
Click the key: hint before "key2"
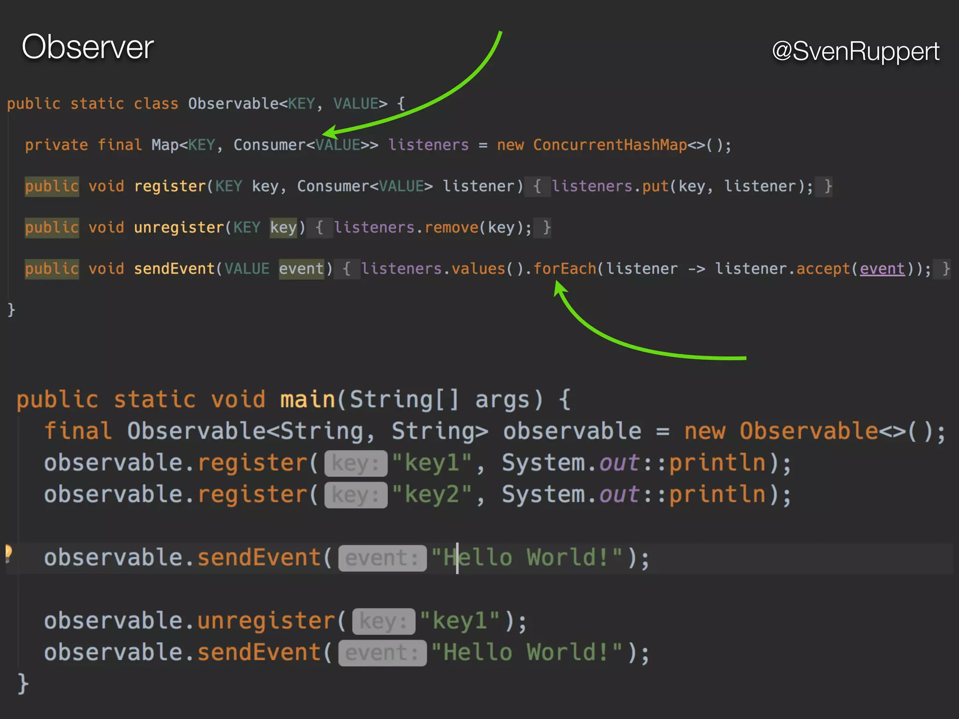355,495
